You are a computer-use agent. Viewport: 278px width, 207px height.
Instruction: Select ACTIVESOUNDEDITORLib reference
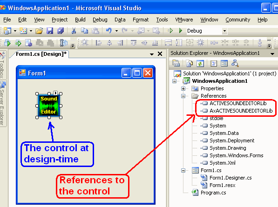point(238,103)
